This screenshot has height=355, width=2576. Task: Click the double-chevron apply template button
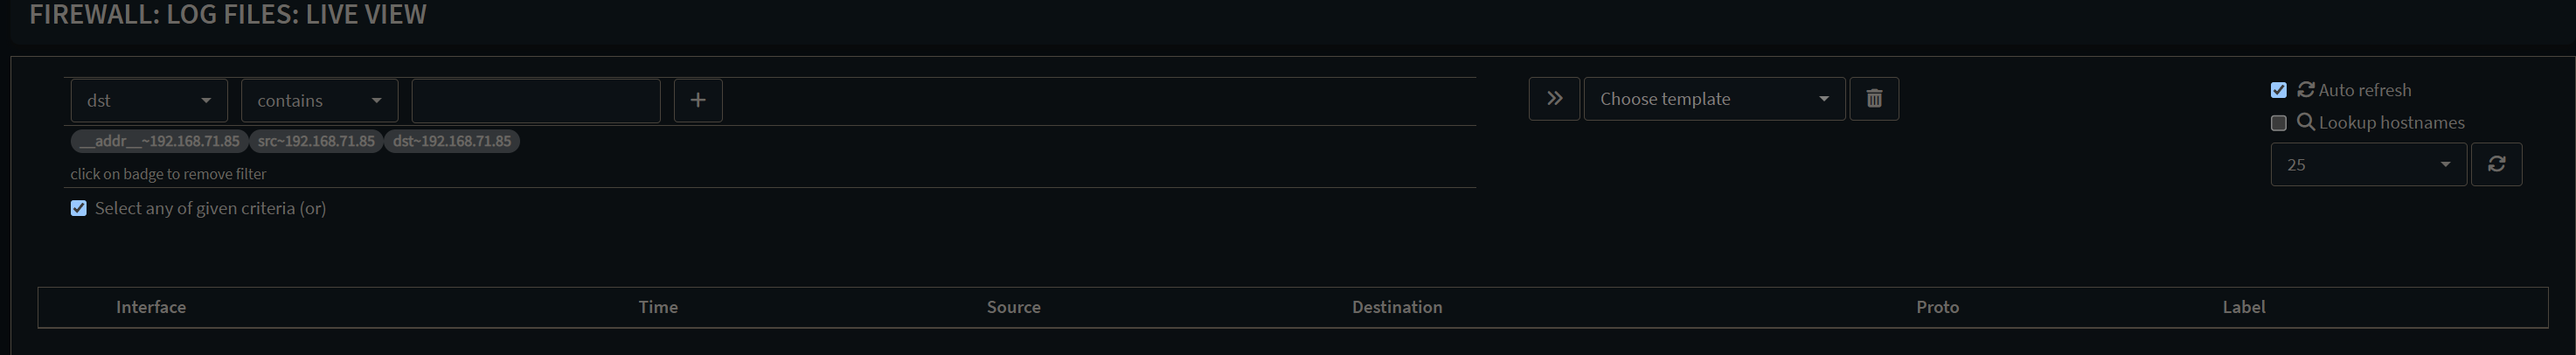tap(1554, 98)
